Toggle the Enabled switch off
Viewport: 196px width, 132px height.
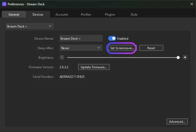point(112,38)
